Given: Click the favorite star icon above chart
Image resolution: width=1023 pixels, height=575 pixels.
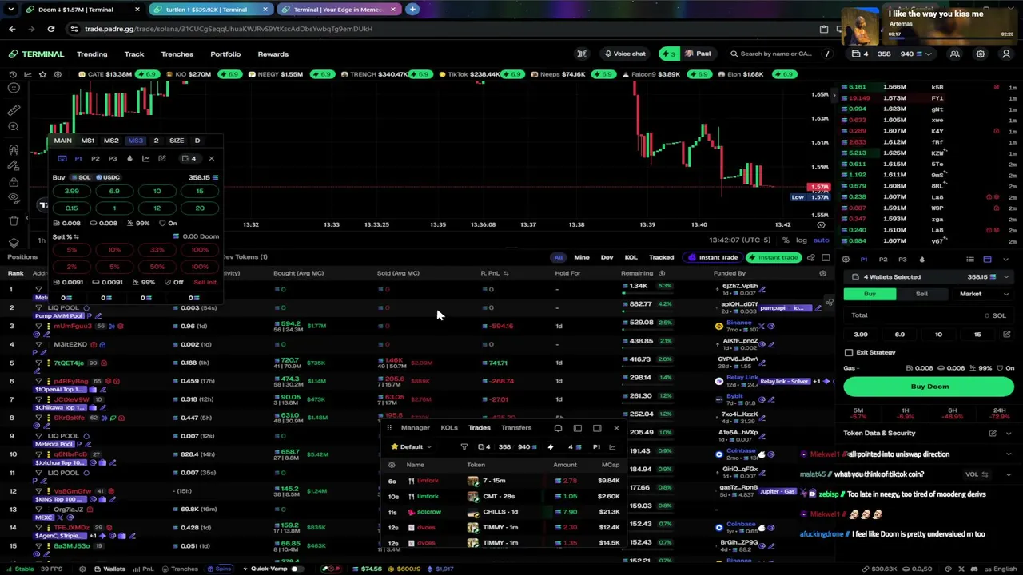Looking at the screenshot, I should click(x=43, y=74).
